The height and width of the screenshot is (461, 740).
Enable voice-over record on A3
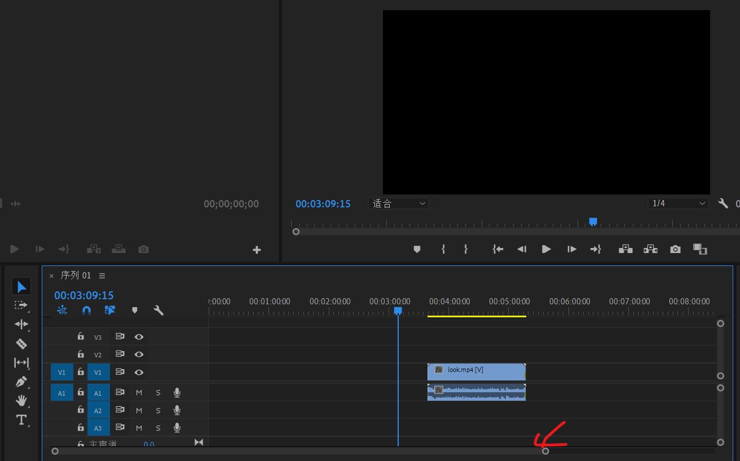point(177,428)
